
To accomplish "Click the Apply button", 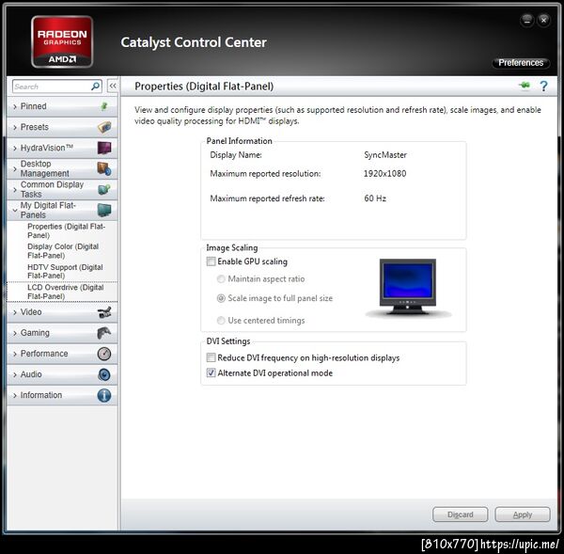I will tap(523, 514).
